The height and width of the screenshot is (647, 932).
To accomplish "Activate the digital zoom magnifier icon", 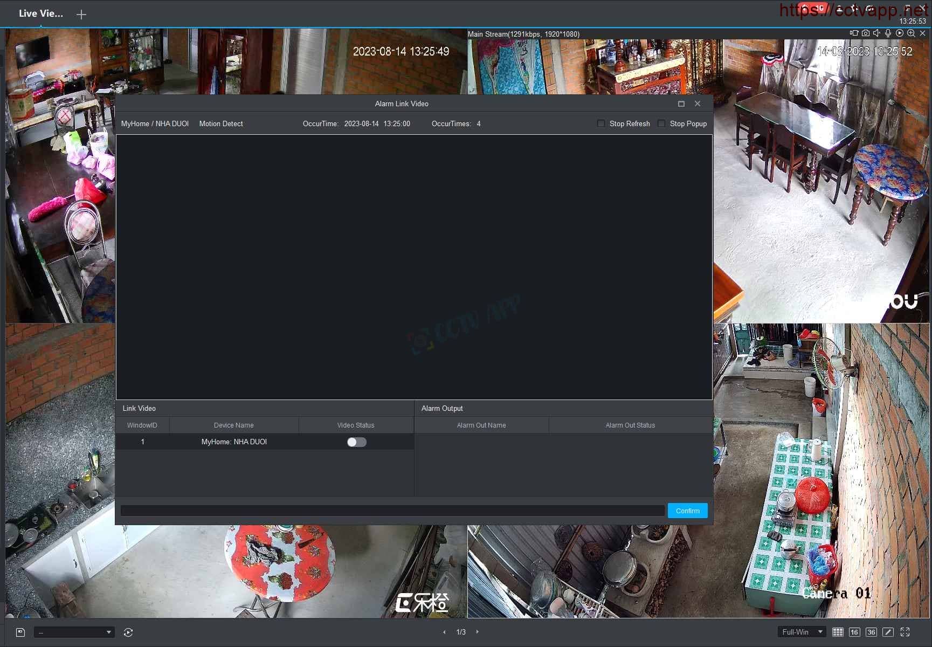I will pyautogui.click(x=911, y=33).
